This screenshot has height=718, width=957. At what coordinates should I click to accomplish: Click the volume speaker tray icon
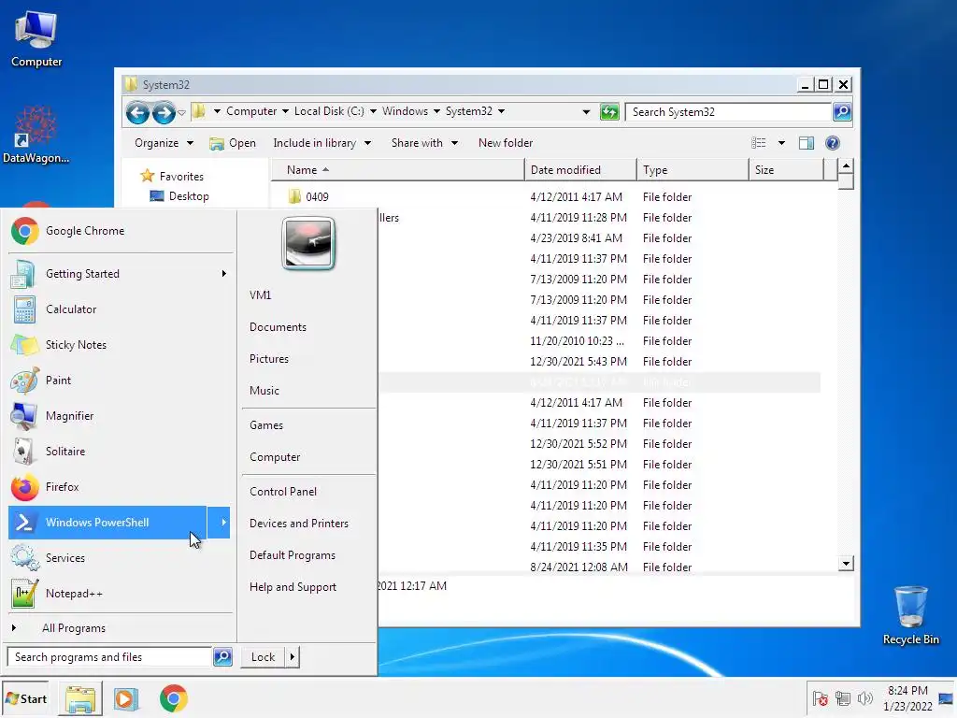864,697
